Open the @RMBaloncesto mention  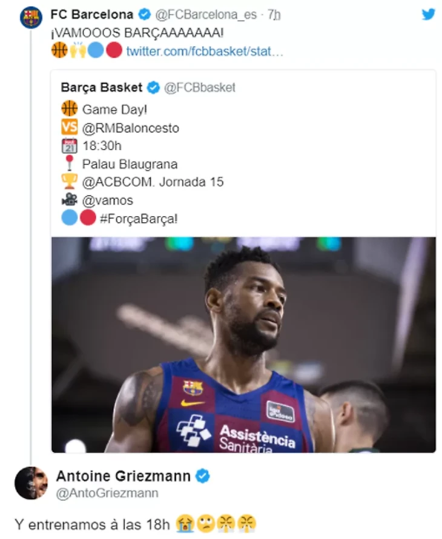pyautogui.click(x=130, y=128)
